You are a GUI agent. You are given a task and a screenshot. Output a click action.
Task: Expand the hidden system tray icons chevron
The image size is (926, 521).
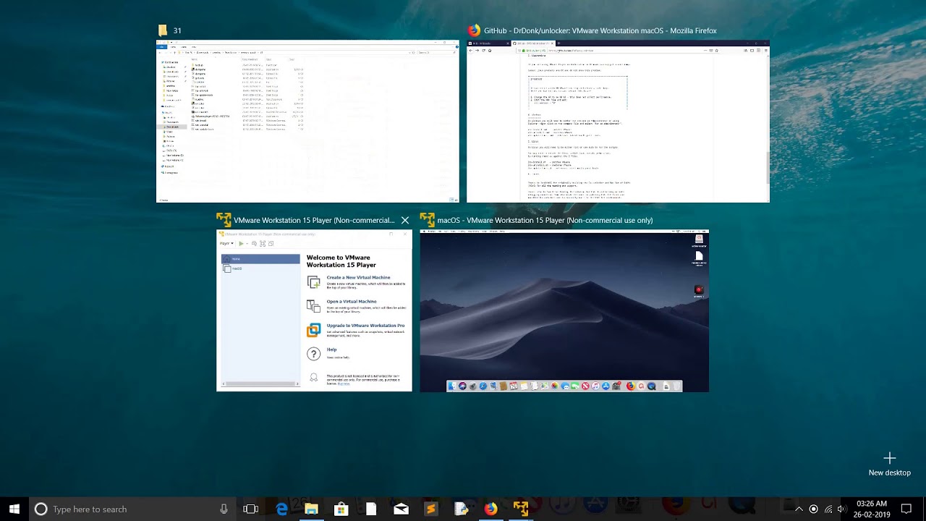pyautogui.click(x=799, y=509)
